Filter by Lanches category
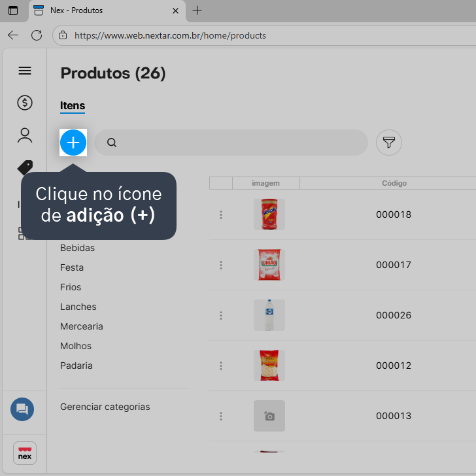Viewport: 476px width, 476px height. point(78,307)
